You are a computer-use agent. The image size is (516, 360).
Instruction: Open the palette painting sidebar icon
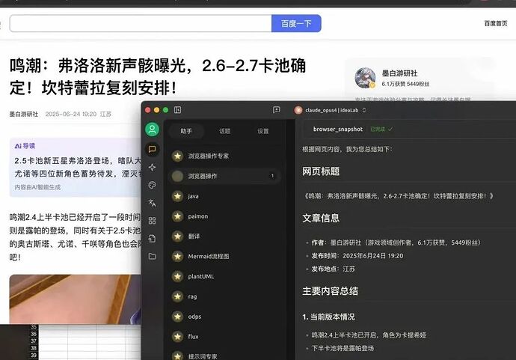(153, 185)
